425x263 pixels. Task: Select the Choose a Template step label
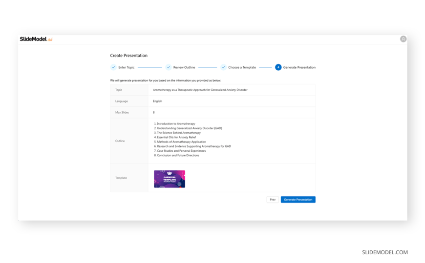[242, 67]
